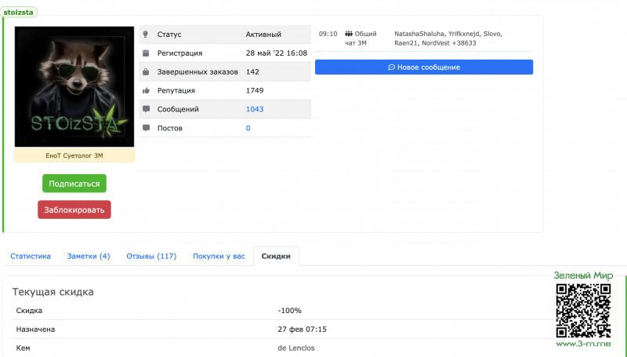Click the group icon of Общий чат 3М
The image size is (627, 357).
click(x=349, y=34)
